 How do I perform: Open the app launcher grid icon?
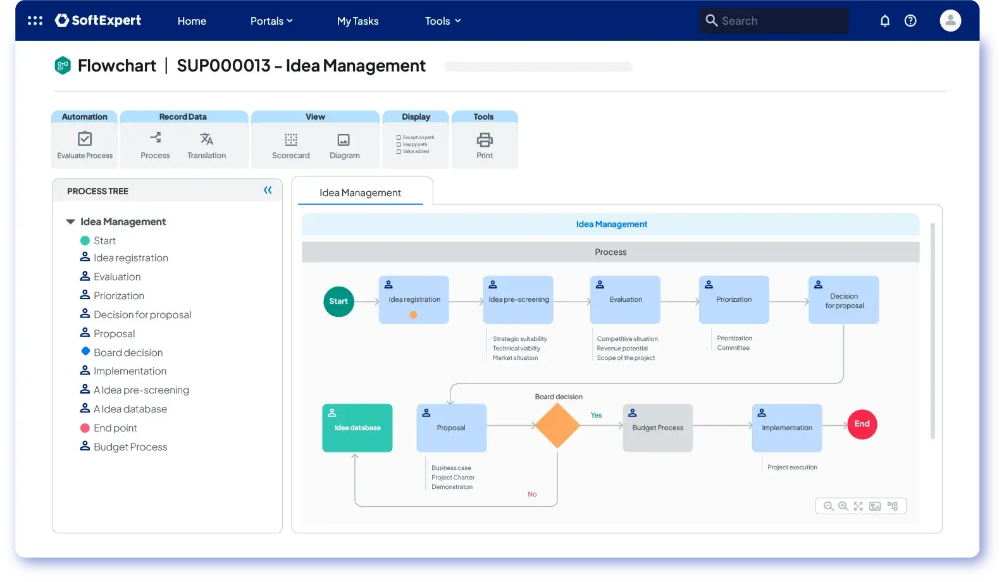(x=35, y=21)
